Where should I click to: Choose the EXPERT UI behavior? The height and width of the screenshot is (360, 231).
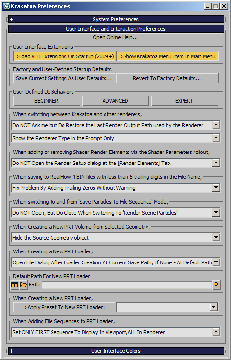tap(185, 101)
